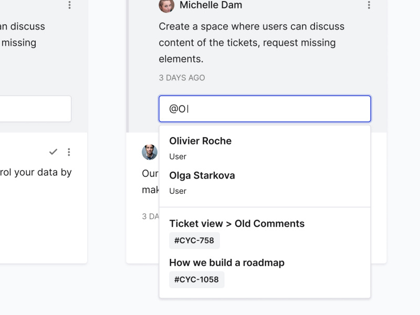The width and height of the screenshot is (420, 315).
Task: Click the checkmark icon to resolve the comment
Action: [x=53, y=152]
